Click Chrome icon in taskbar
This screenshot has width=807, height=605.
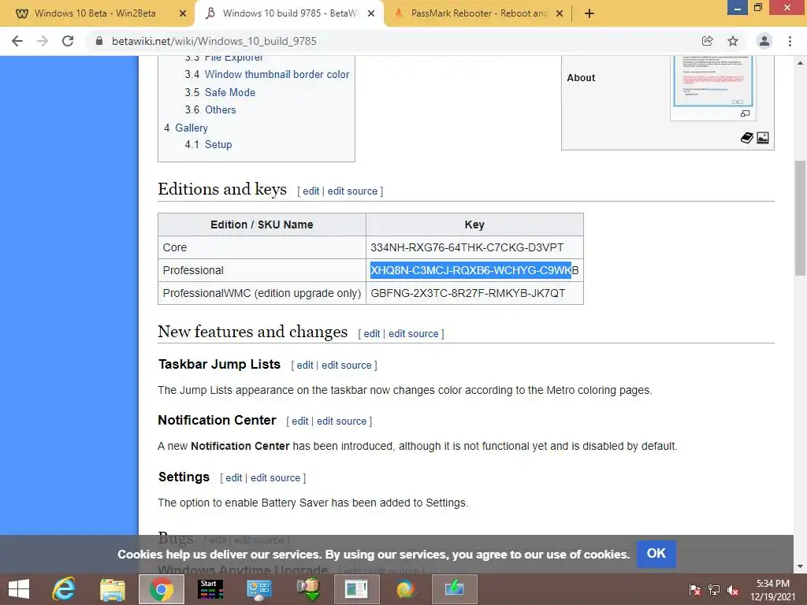(162, 589)
